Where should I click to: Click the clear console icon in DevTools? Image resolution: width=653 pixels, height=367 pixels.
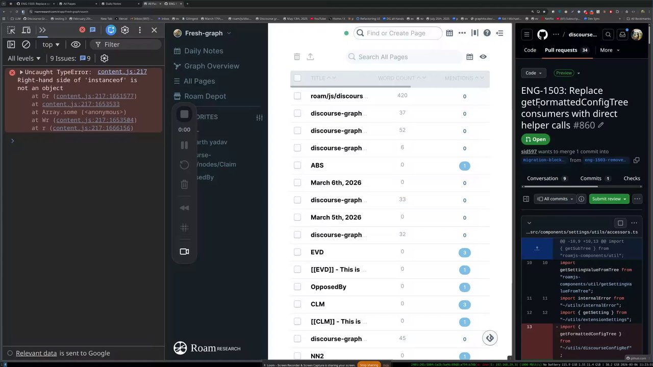[26, 44]
